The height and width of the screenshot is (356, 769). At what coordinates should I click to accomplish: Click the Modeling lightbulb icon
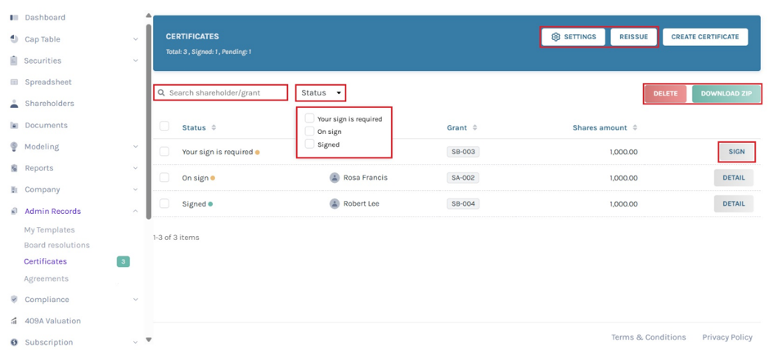coord(14,146)
